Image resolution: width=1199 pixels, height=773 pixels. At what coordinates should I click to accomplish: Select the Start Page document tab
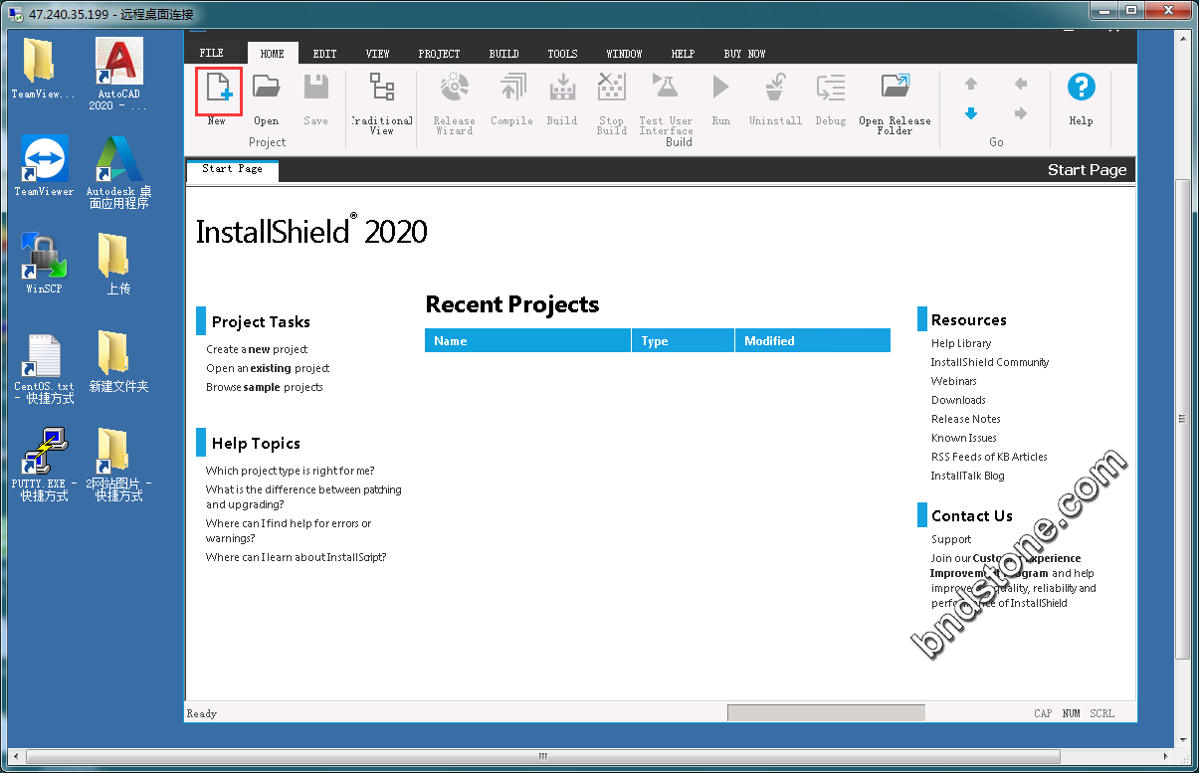click(x=232, y=169)
